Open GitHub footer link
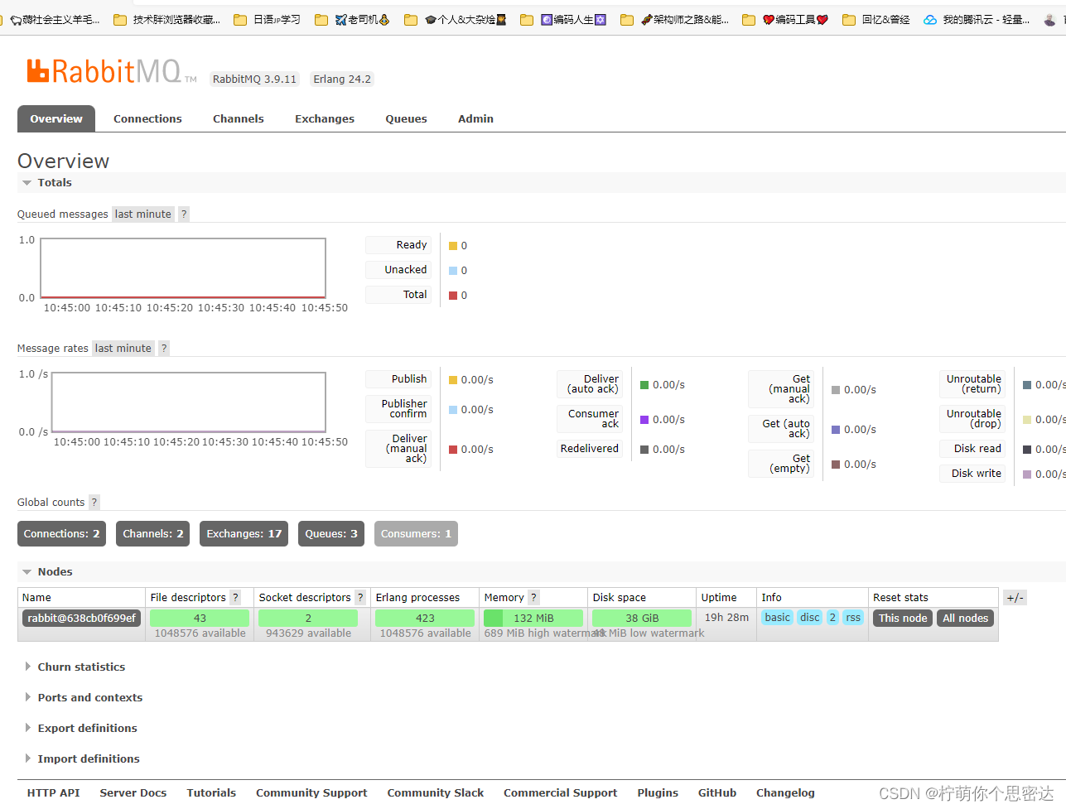 click(x=717, y=792)
